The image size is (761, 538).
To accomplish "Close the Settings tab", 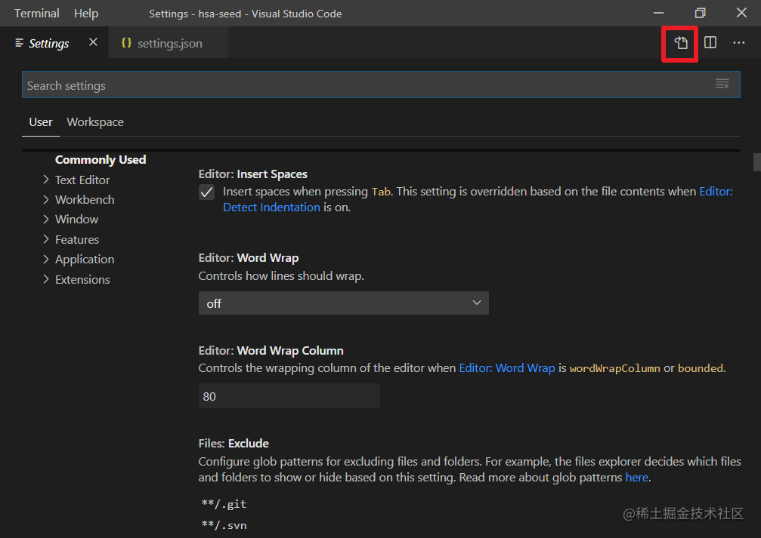I will (x=93, y=43).
